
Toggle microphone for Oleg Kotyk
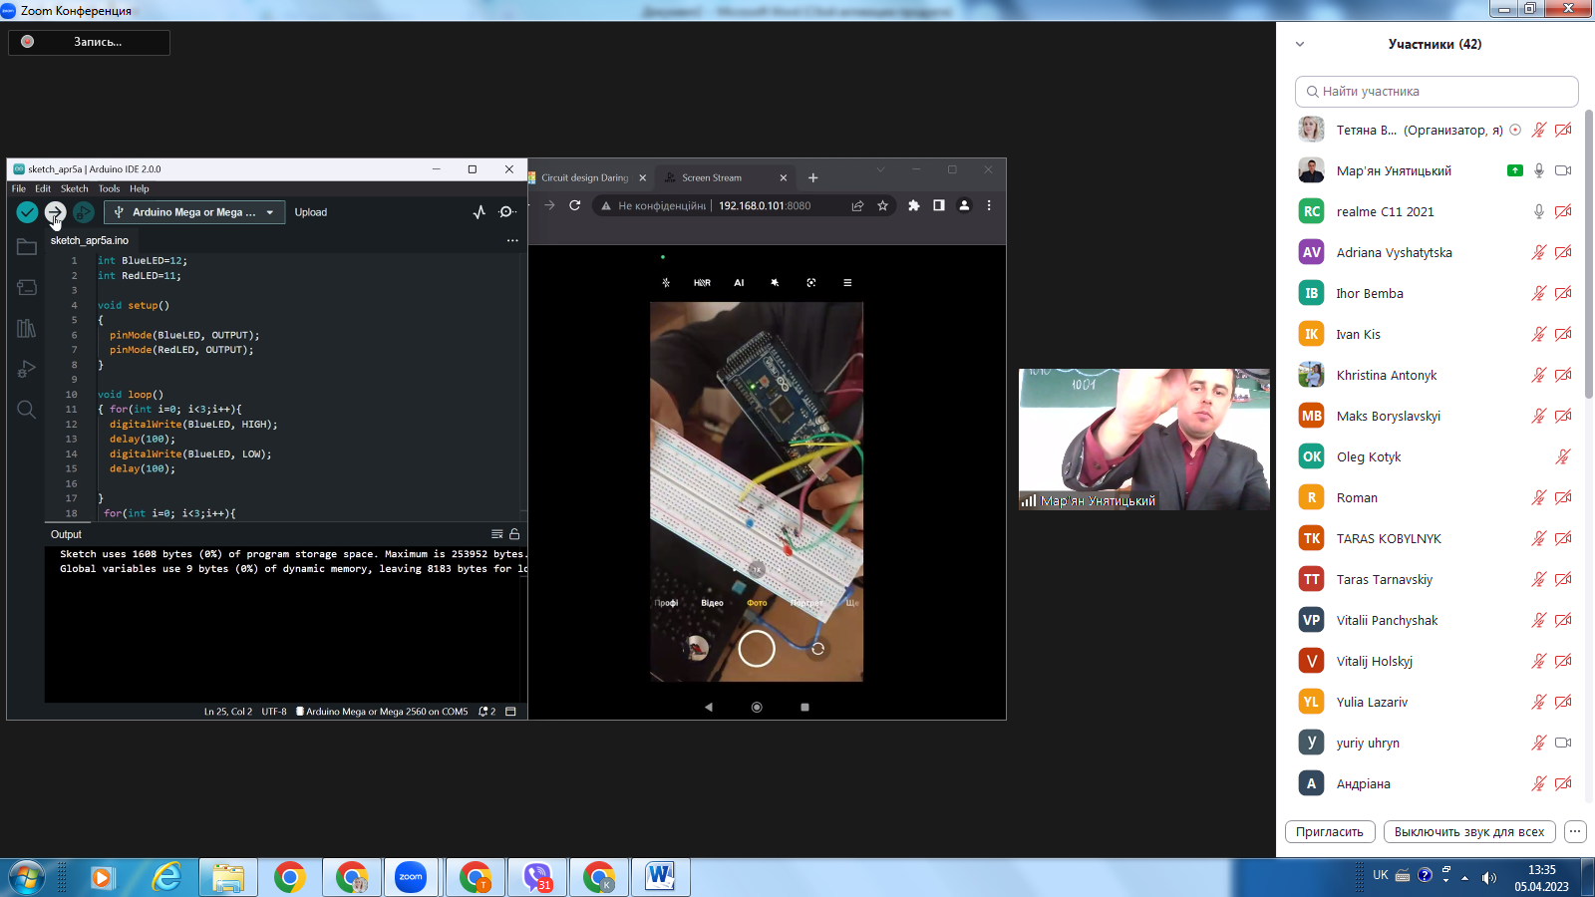[x=1563, y=457]
